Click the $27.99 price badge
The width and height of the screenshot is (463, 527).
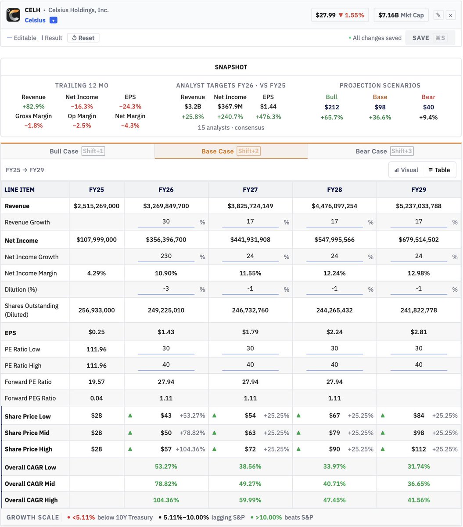(340, 15)
